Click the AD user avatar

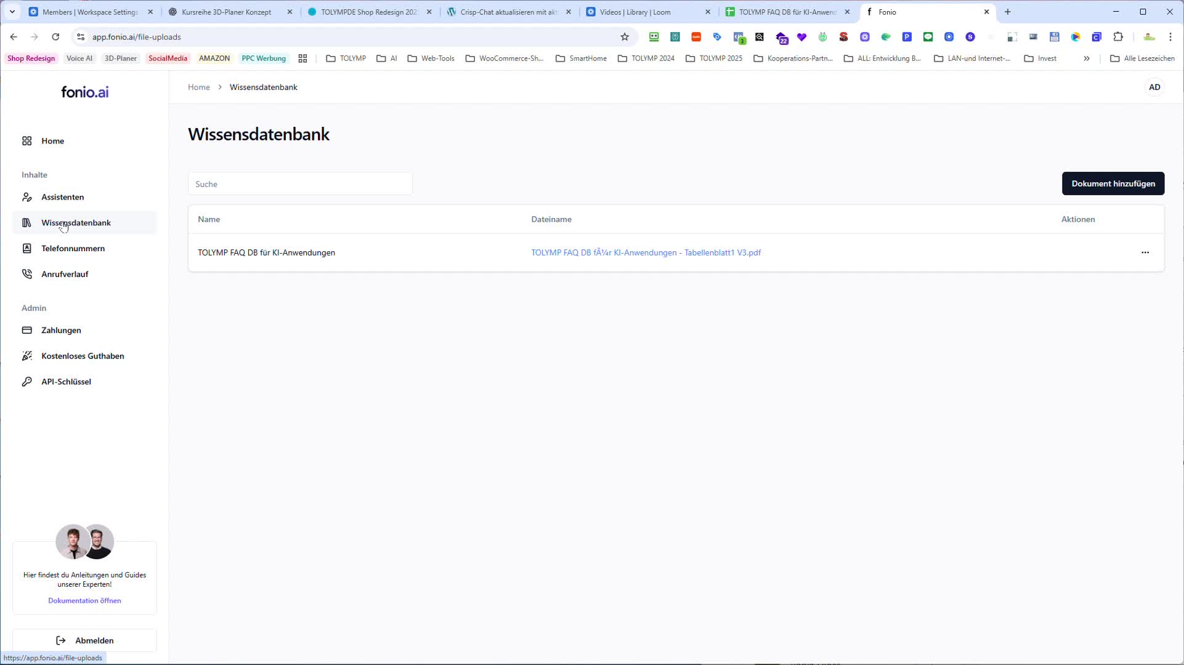click(1154, 87)
